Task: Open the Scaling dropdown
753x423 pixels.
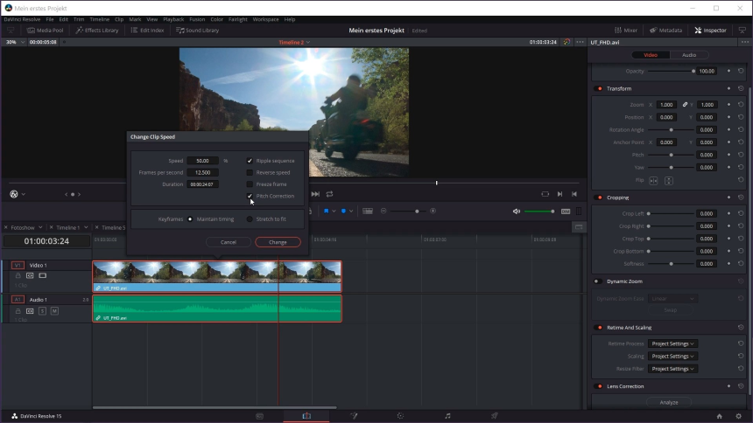Action: tap(672, 357)
